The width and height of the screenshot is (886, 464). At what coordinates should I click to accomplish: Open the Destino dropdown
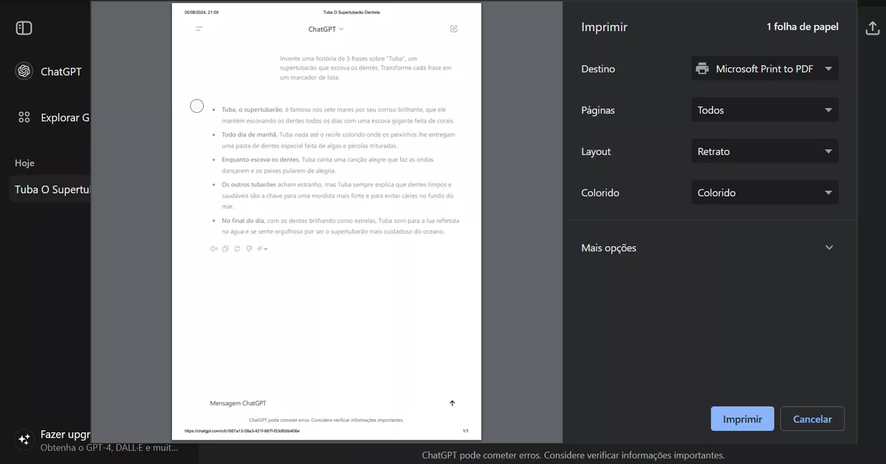[x=765, y=69]
